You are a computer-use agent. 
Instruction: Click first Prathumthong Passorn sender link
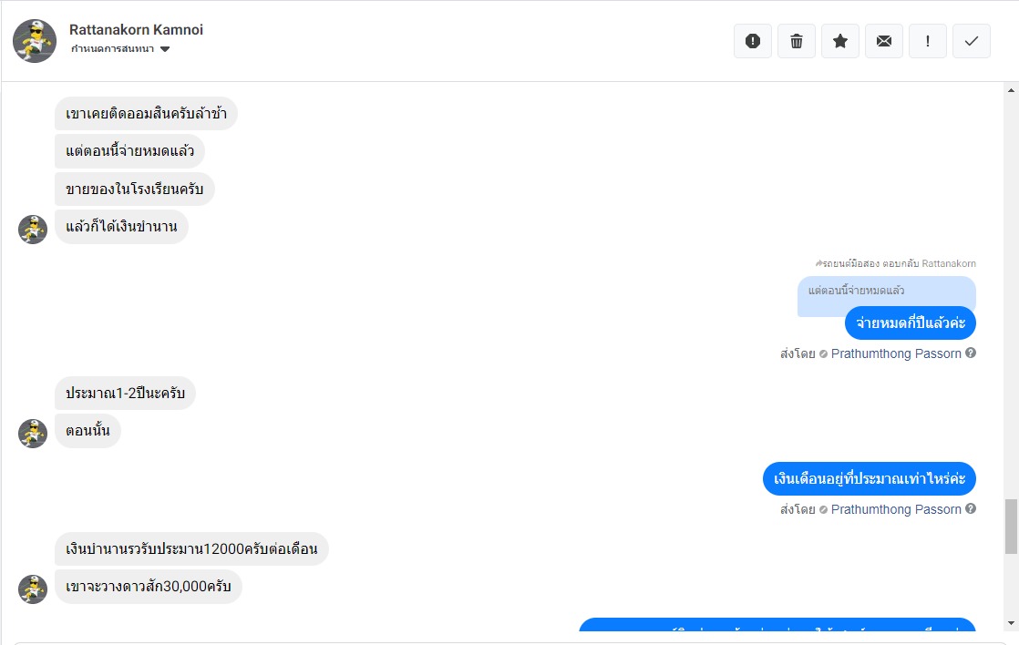(x=896, y=353)
